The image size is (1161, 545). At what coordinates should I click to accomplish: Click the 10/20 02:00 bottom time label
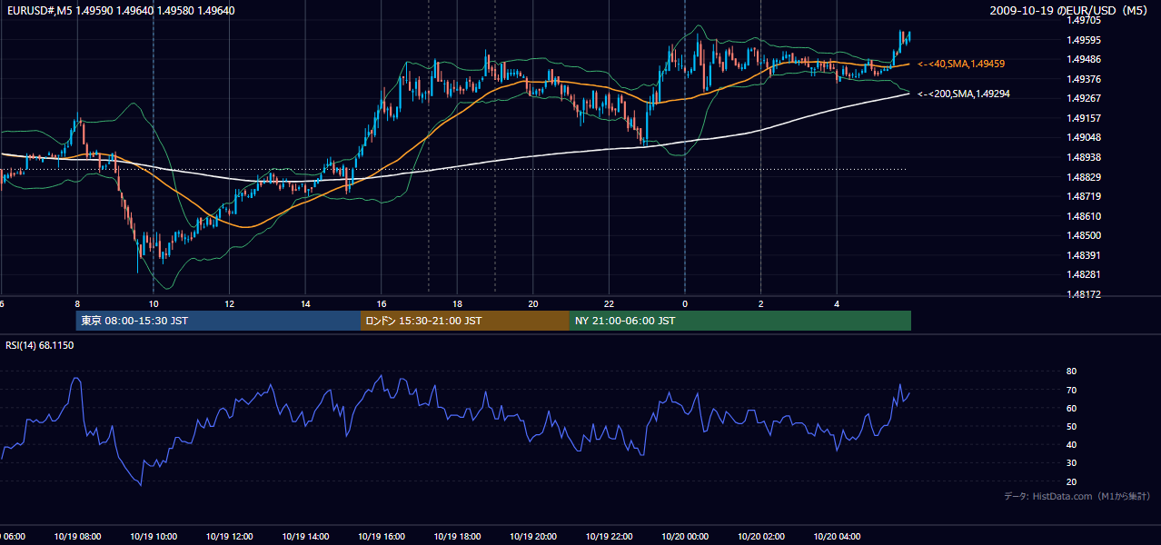[760, 536]
